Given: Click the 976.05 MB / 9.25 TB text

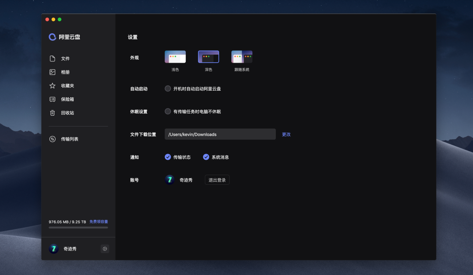Looking at the screenshot, I should click(67, 222).
